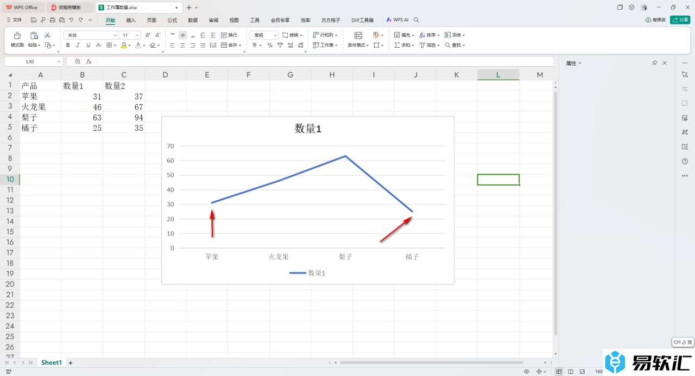Viewport: 695px width, 376px height.
Task: Click the yellow fill color swatch
Action: click(124, 46)
